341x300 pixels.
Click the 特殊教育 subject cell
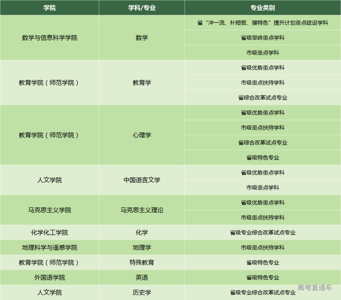142,262
